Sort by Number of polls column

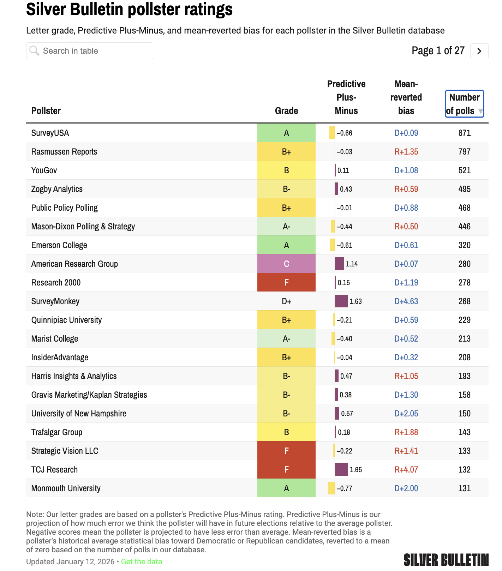[x=464, y=104]
